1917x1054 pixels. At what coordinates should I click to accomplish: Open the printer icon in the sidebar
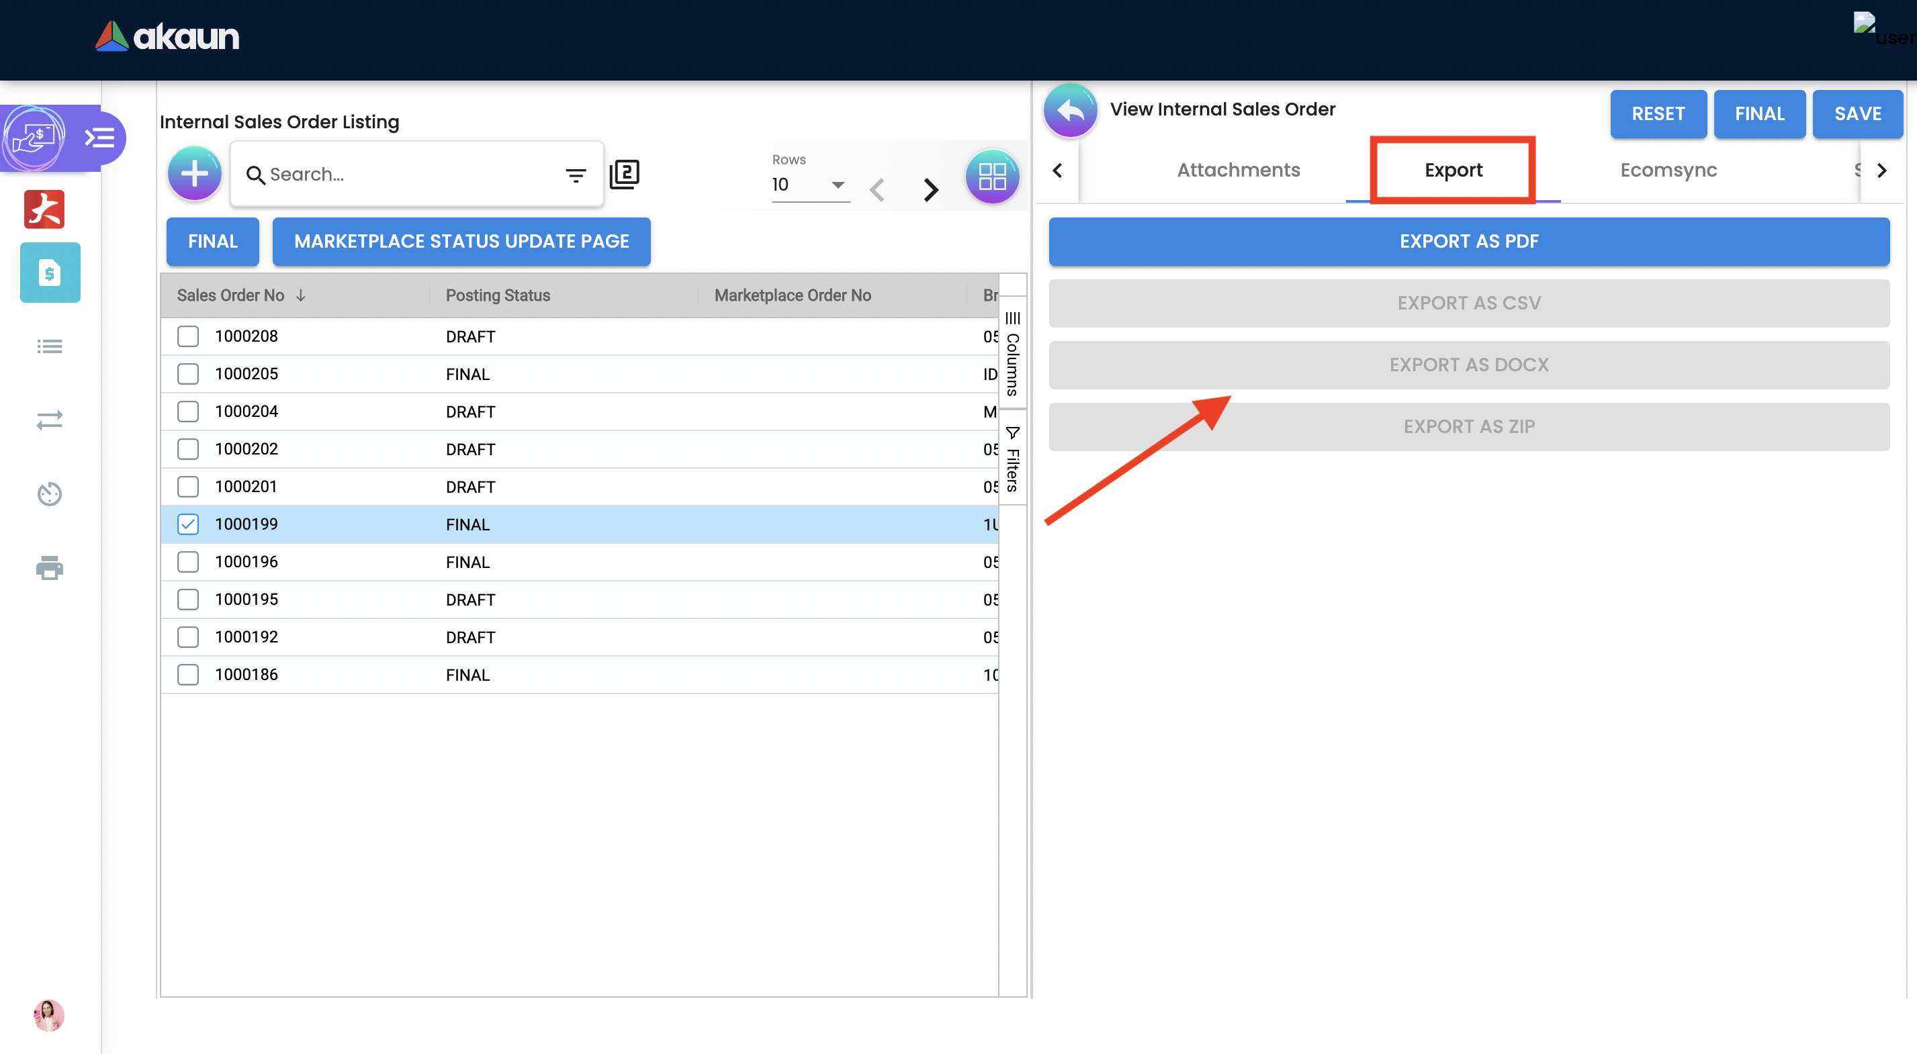click(49, 567)
